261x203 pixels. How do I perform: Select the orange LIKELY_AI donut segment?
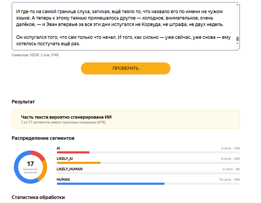(x=43, y=170)
